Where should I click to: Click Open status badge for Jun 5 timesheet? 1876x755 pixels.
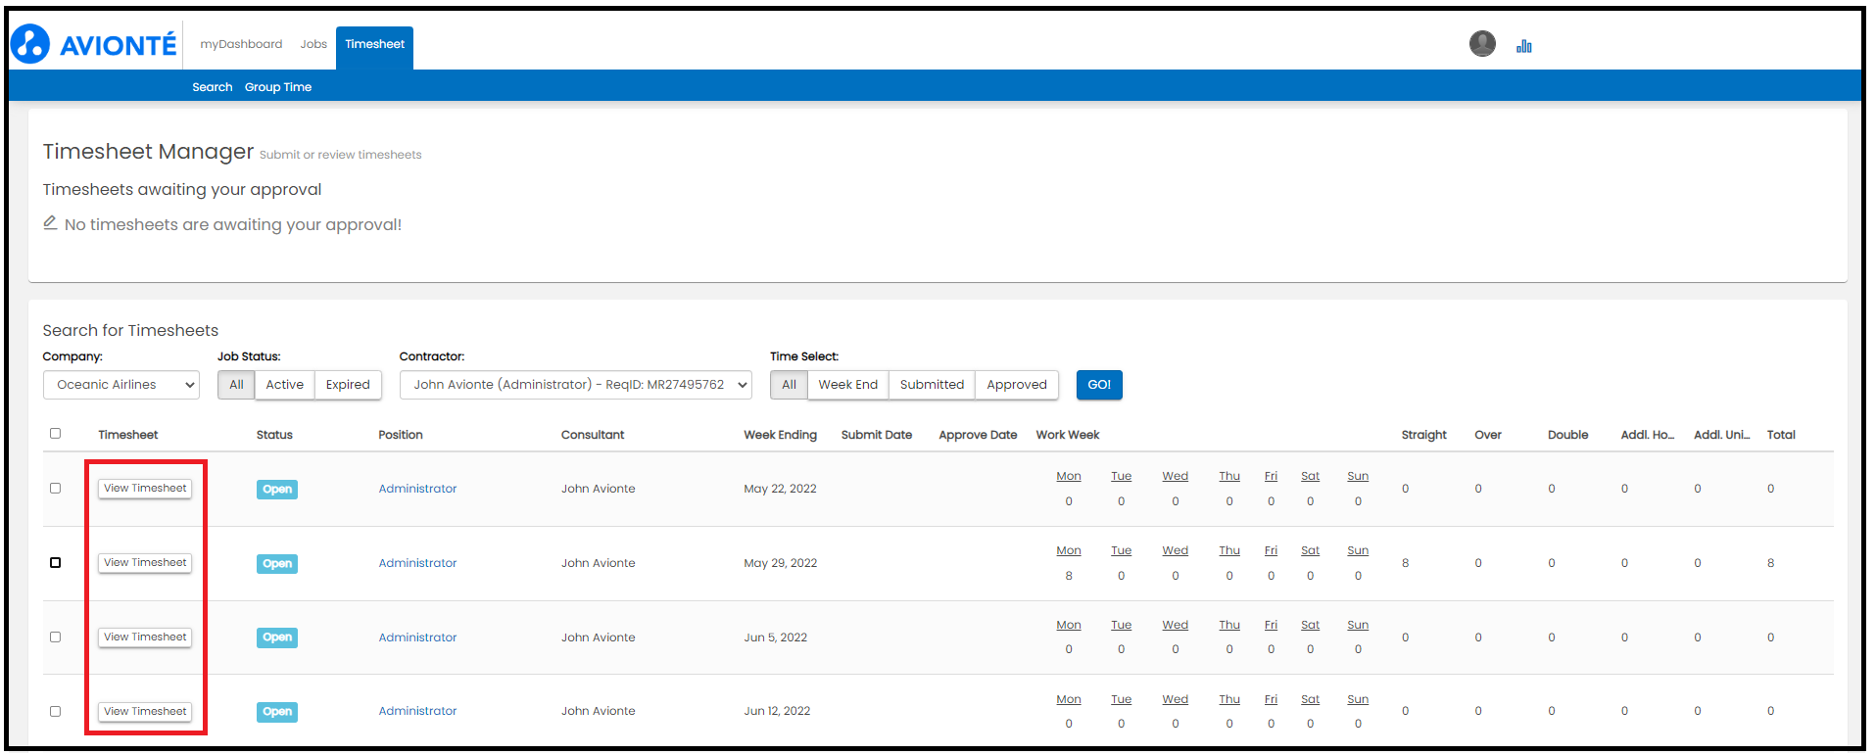tap(277, 637)
